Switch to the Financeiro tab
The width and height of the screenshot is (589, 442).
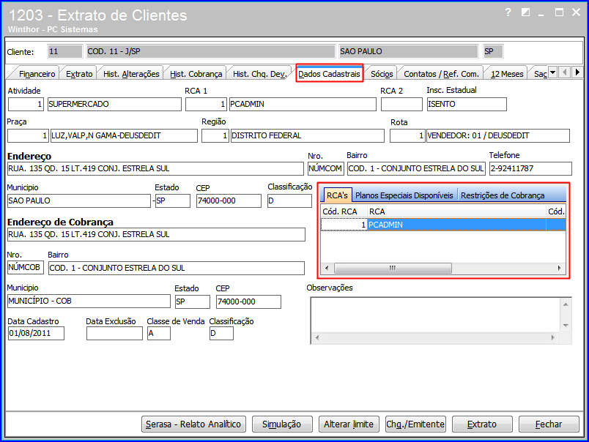[37, 74]
